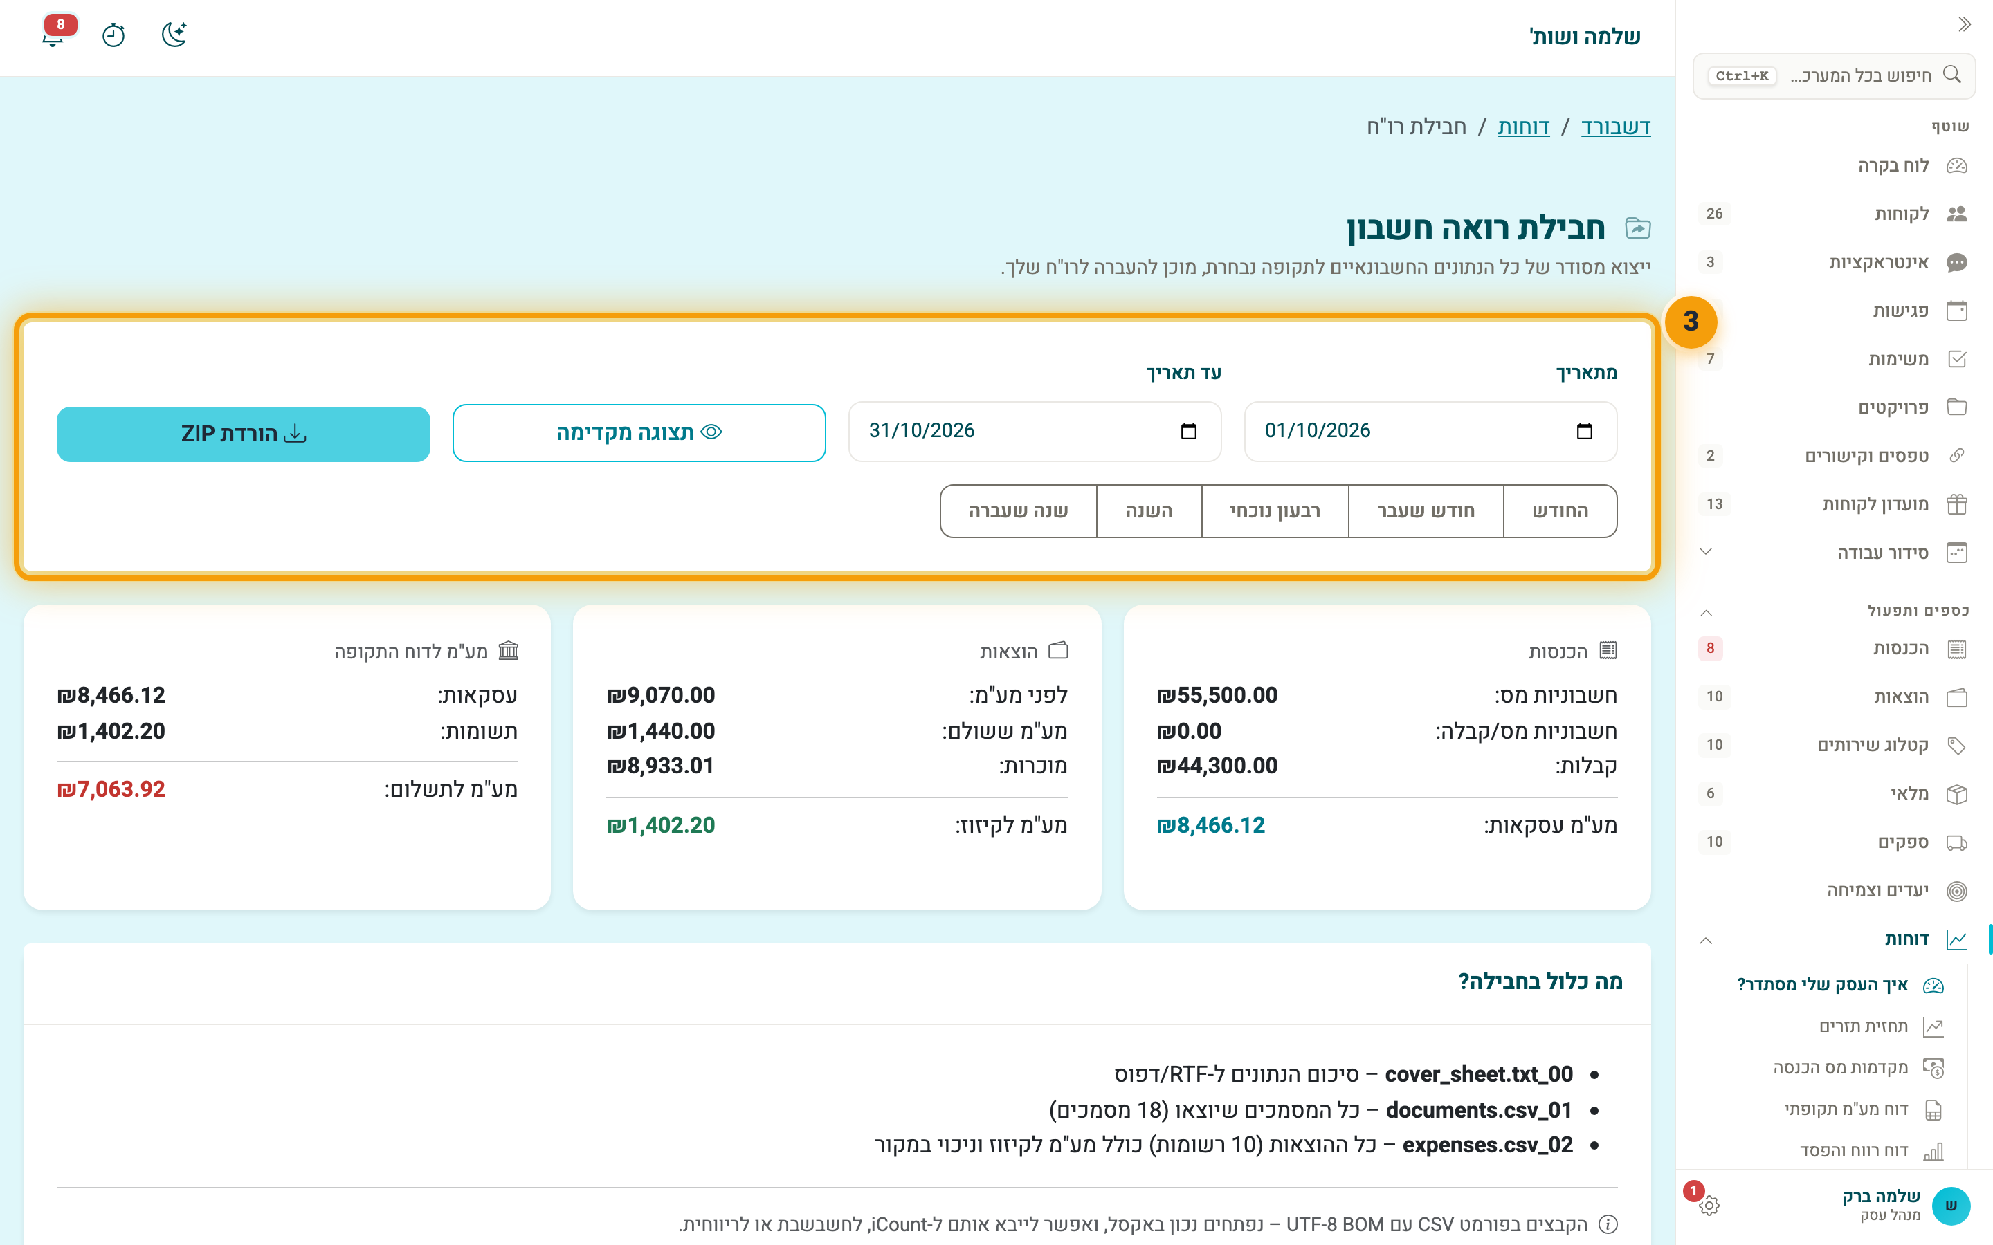Click the timer clock icon
The height and width of the screenshot is (1245, 1993).
(113, 35)
